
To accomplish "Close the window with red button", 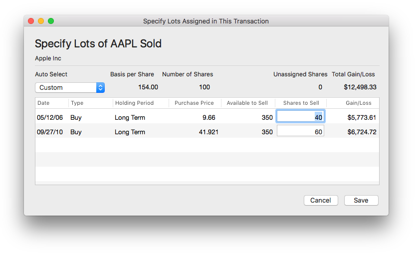I will (x=31, y=21).
